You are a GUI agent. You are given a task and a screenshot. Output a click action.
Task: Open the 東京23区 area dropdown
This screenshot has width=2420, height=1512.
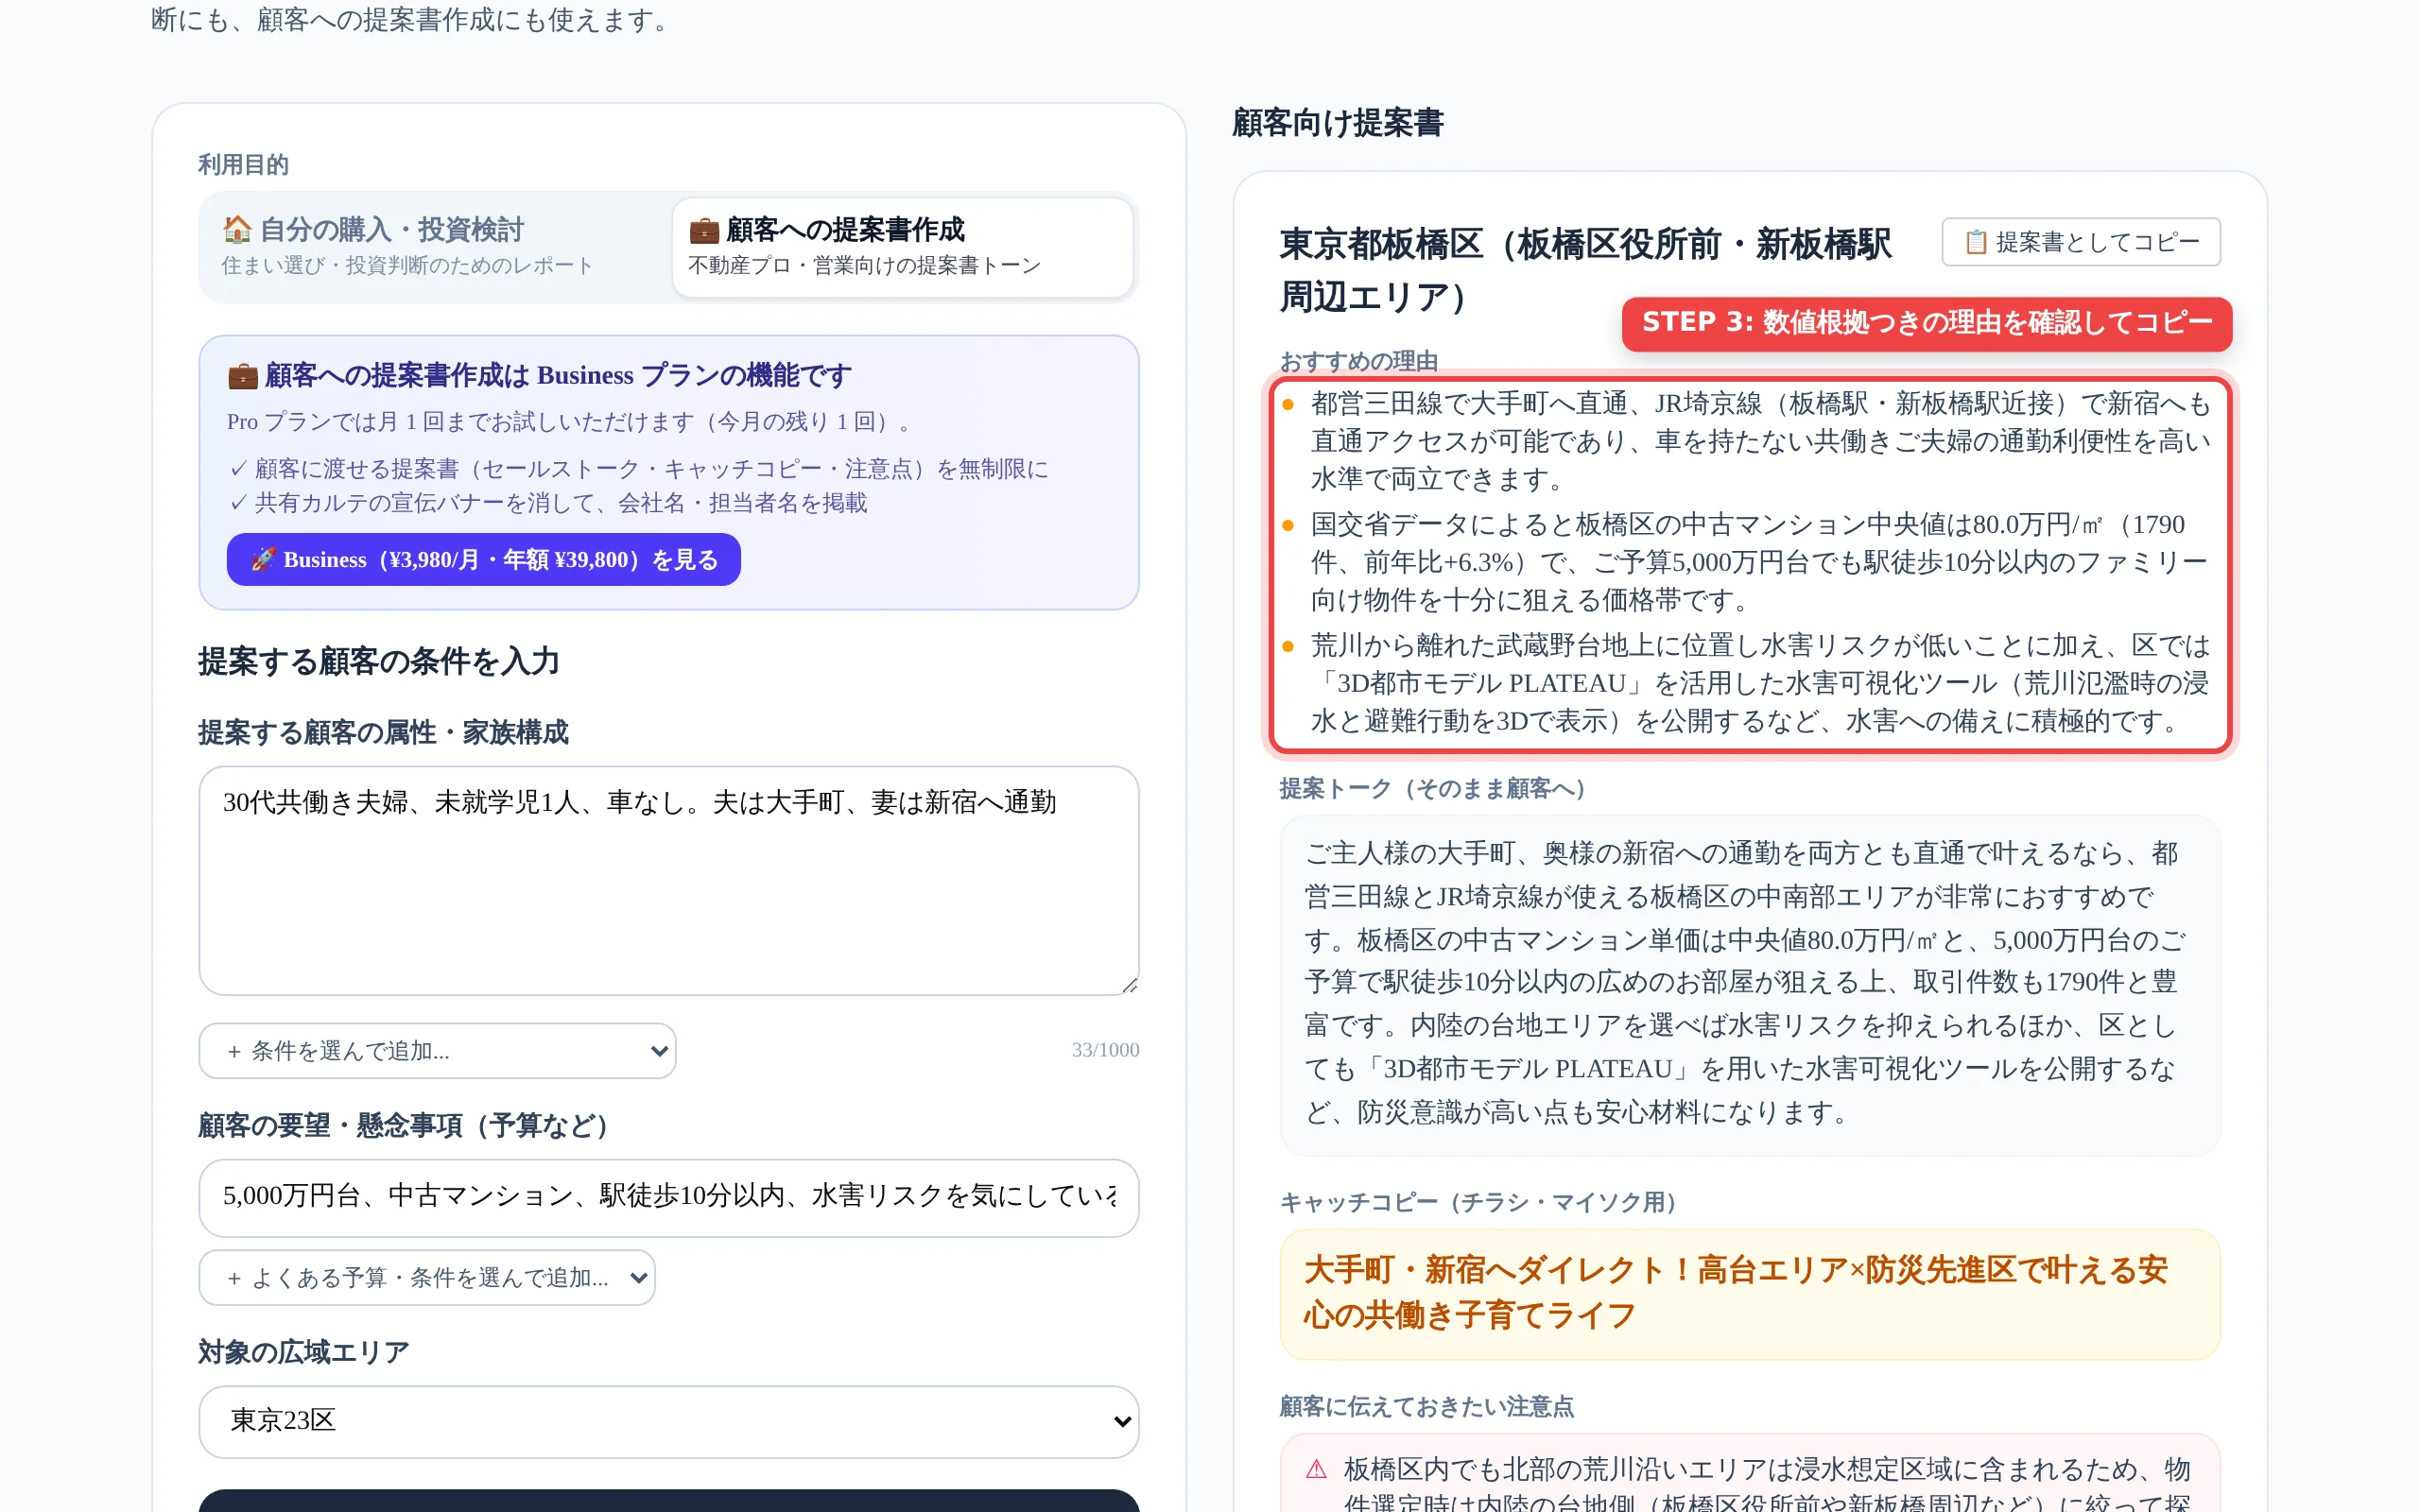[668, 1421]
